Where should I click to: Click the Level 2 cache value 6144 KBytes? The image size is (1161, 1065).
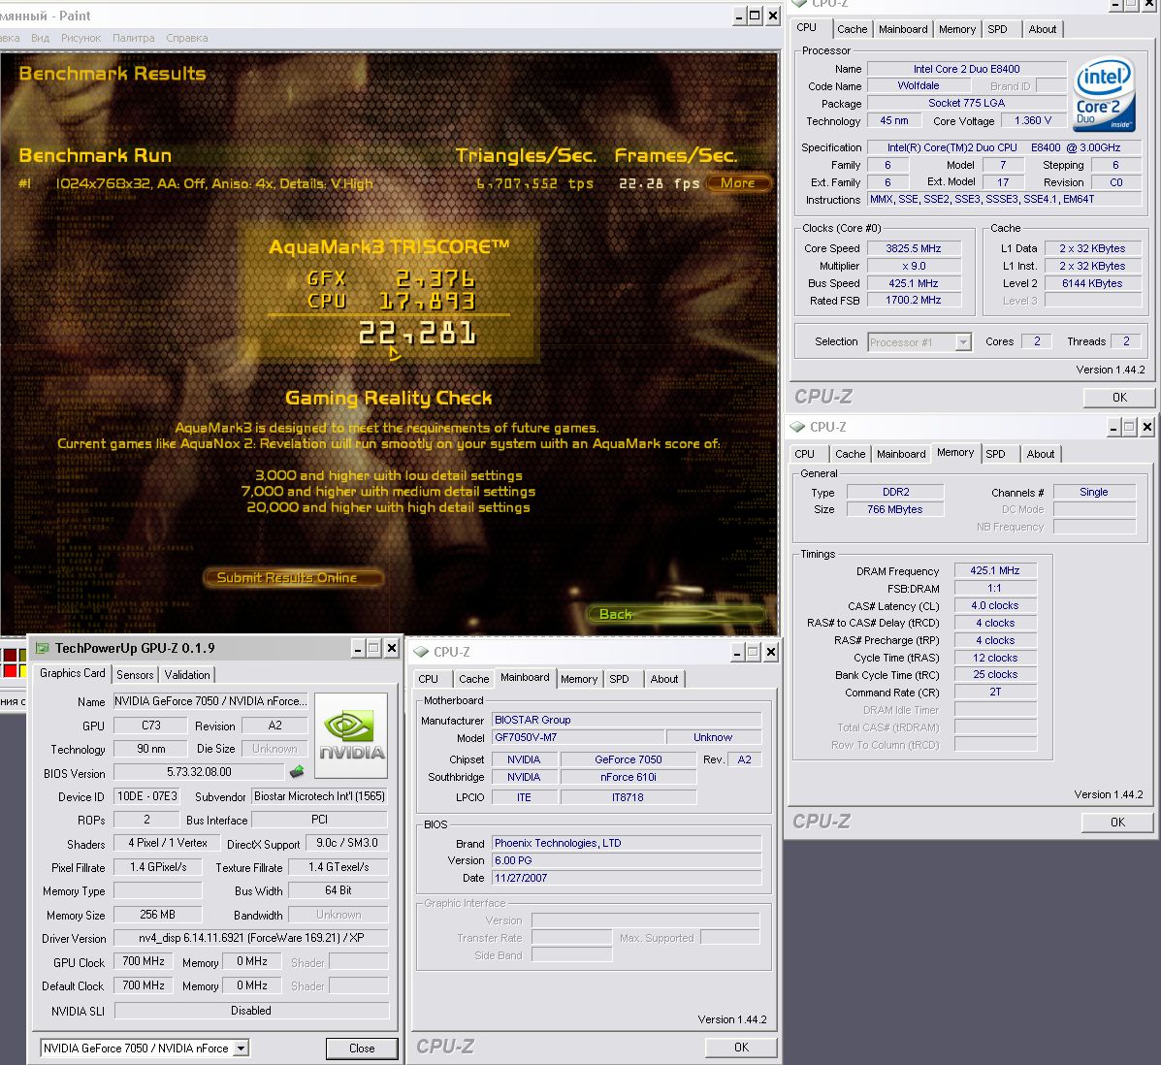(x=1092, y=283)
